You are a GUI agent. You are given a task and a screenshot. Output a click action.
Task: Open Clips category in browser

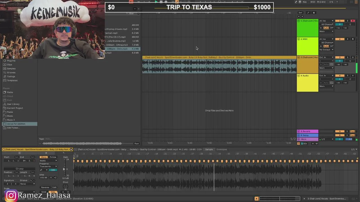click(10, 65)
